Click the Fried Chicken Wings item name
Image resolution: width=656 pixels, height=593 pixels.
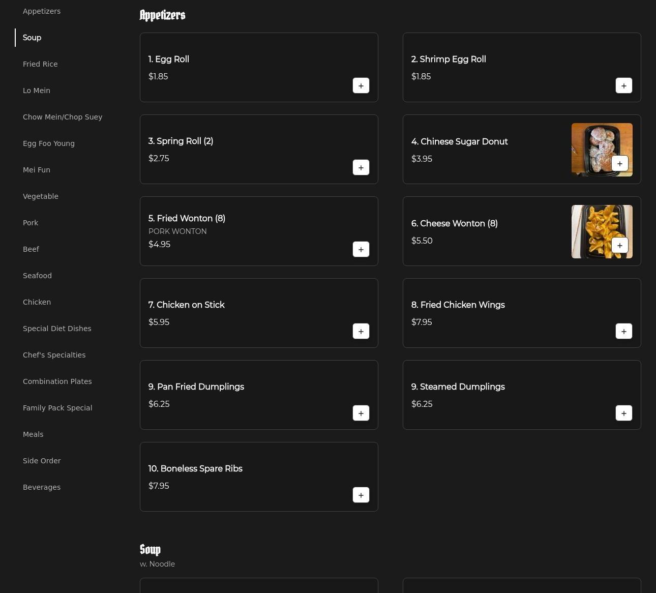click(458, 305)
